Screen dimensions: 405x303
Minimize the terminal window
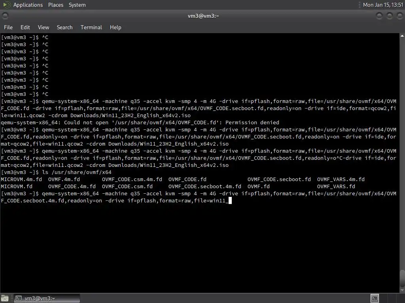(379, 16)
